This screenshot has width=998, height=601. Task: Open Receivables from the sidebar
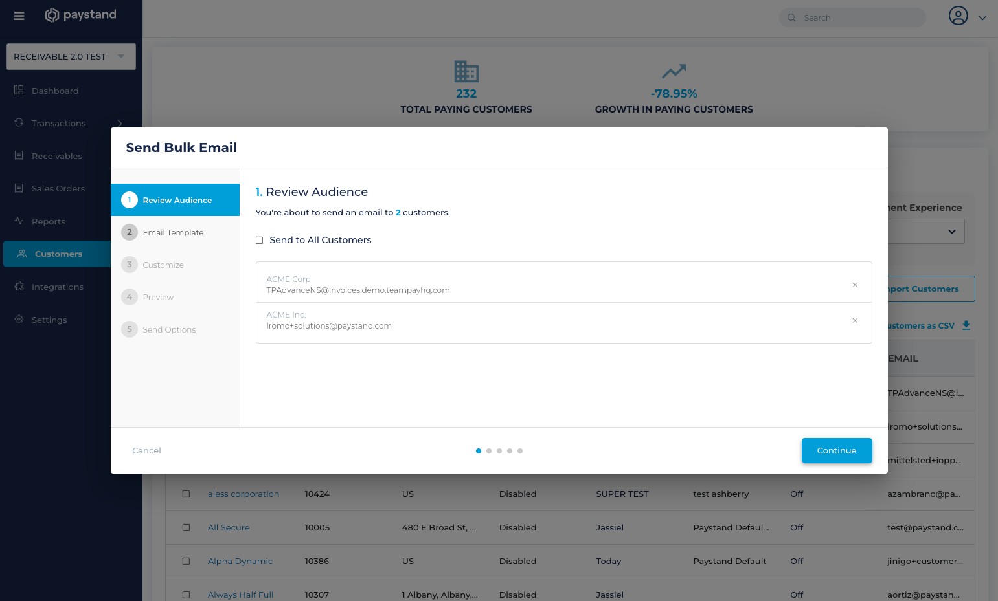[57, 156]
